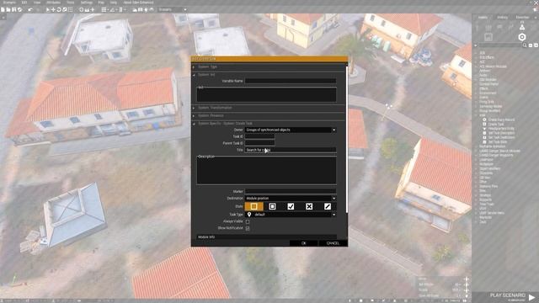This screenshot has height=303, width=539.
Task: Click the Variable Name input field
Action: (291, 81)
